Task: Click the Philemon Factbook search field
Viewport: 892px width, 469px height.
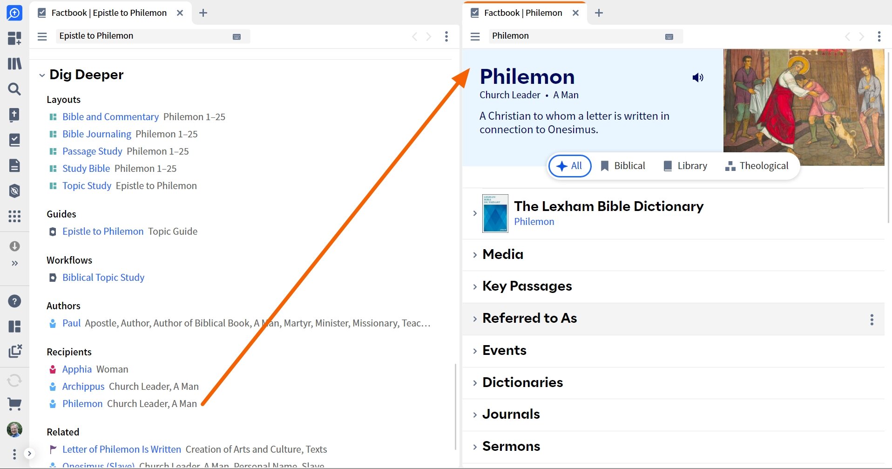Action: 575,36
